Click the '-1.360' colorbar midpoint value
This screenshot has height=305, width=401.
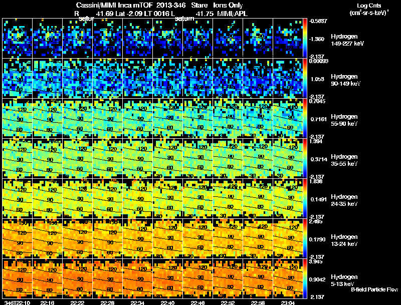(x=317, y=39)
